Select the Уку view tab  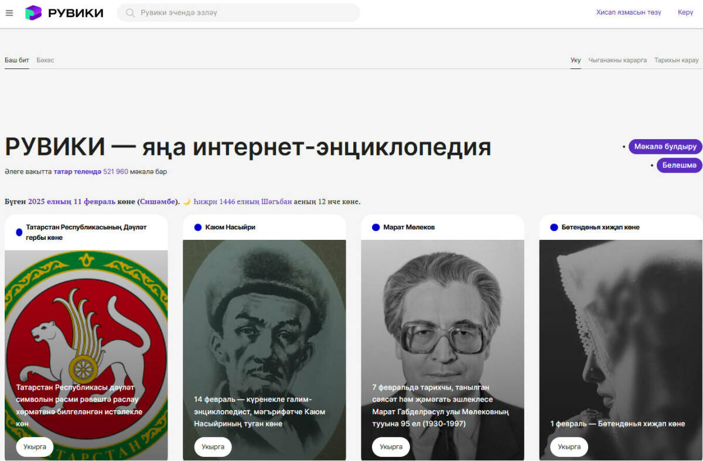[x=576, y=60]
